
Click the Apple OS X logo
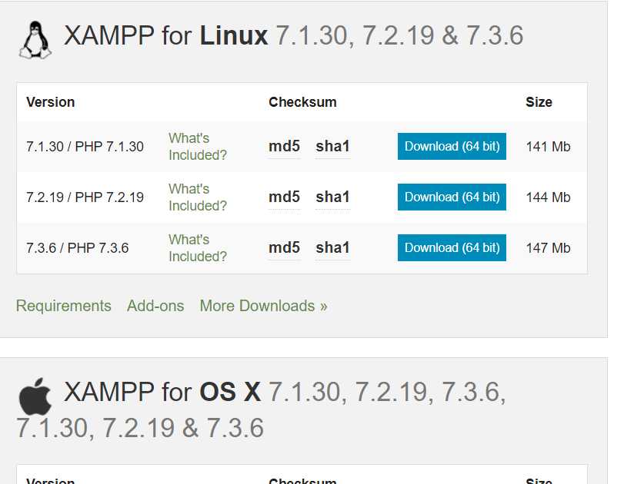pos(35,396)
